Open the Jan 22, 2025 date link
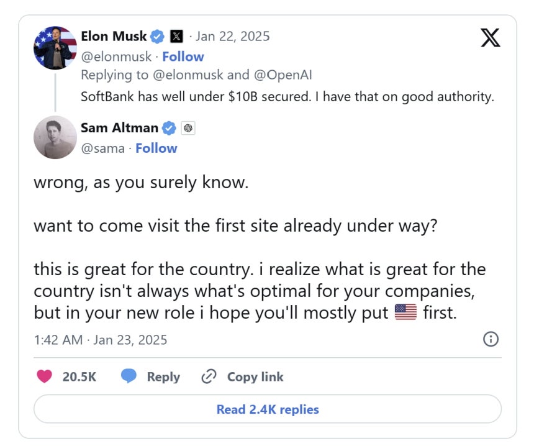Screen dimensions: 534x446 (232, 37)
